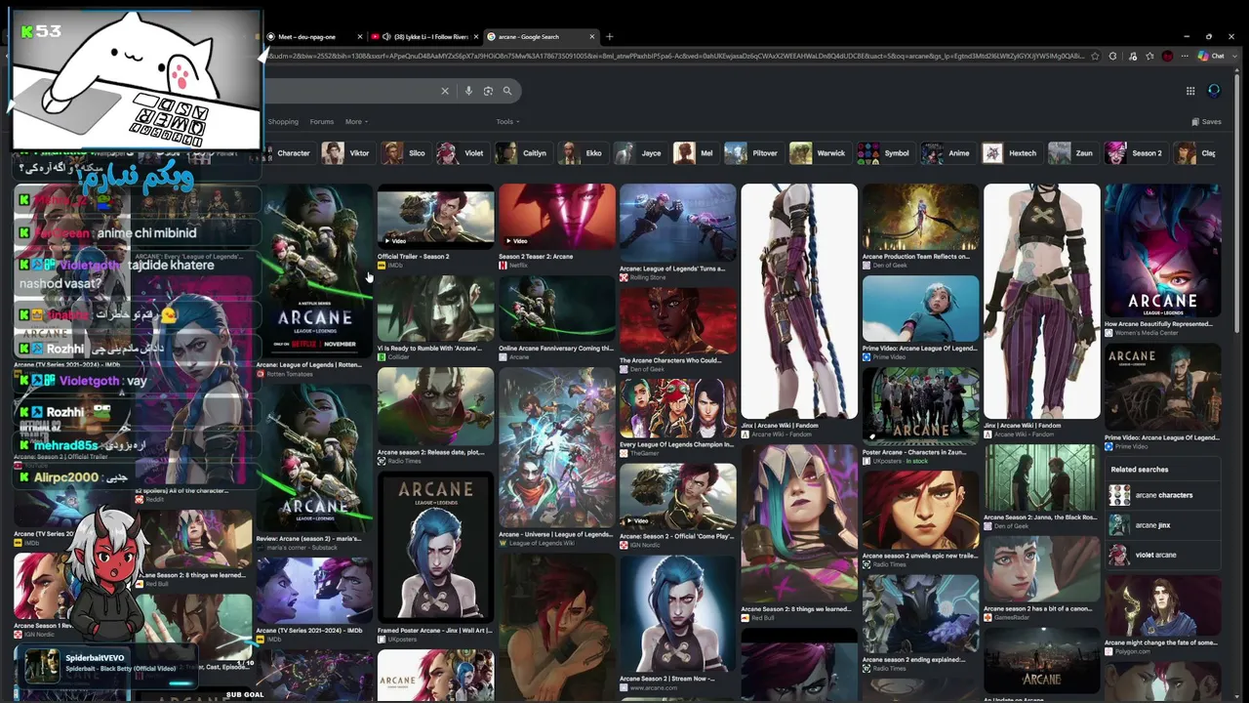This screenshot has height=703, width=1249.
Task: Switch to the Lykke Li I Follow Rivers tab
Action: click(x=425, y=37)
